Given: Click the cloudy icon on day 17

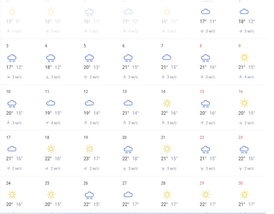Looking at the screenshot, I should pos(12,149).
